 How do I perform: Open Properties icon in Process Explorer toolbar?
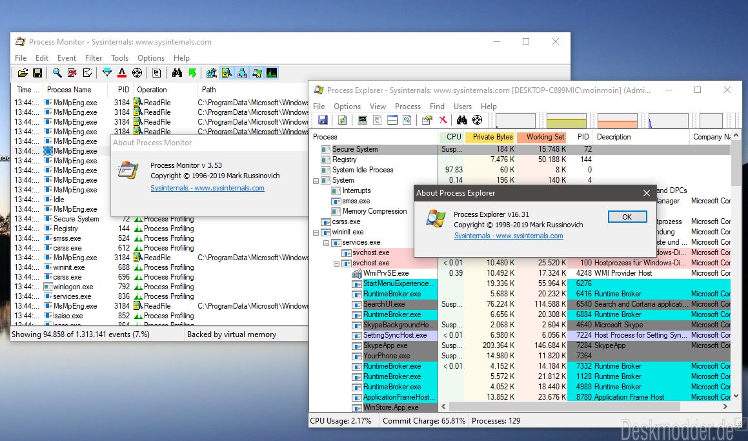[x=427, y=120]
